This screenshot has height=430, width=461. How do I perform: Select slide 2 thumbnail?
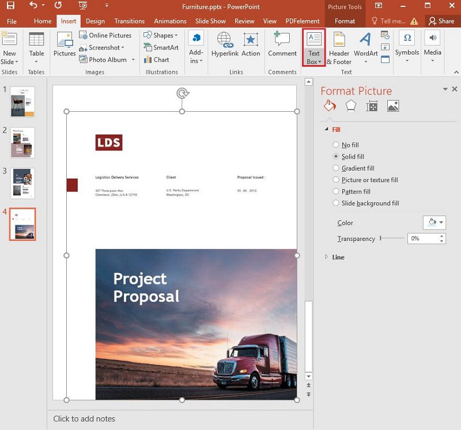[x=21, y=141]
